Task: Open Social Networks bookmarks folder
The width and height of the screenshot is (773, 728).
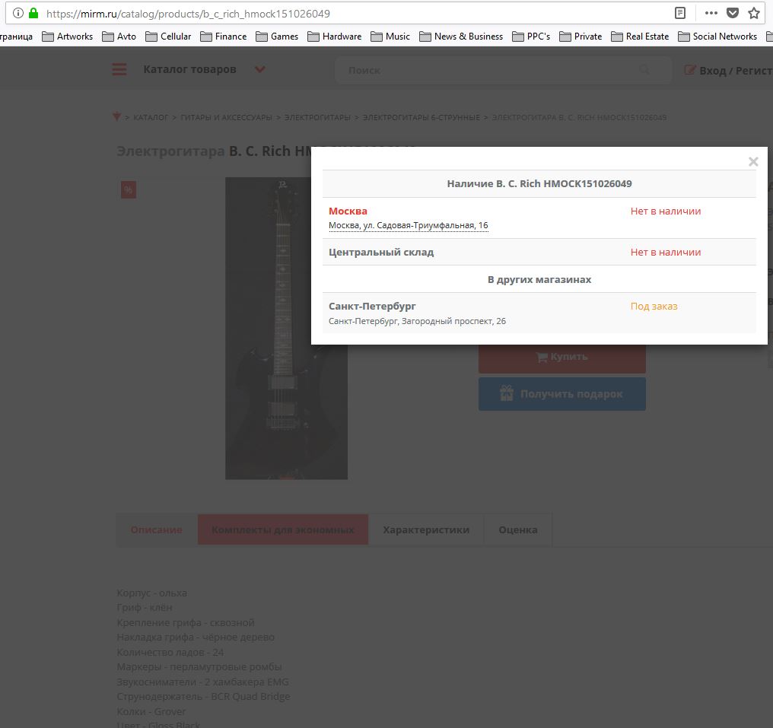Action: point(717,37)
